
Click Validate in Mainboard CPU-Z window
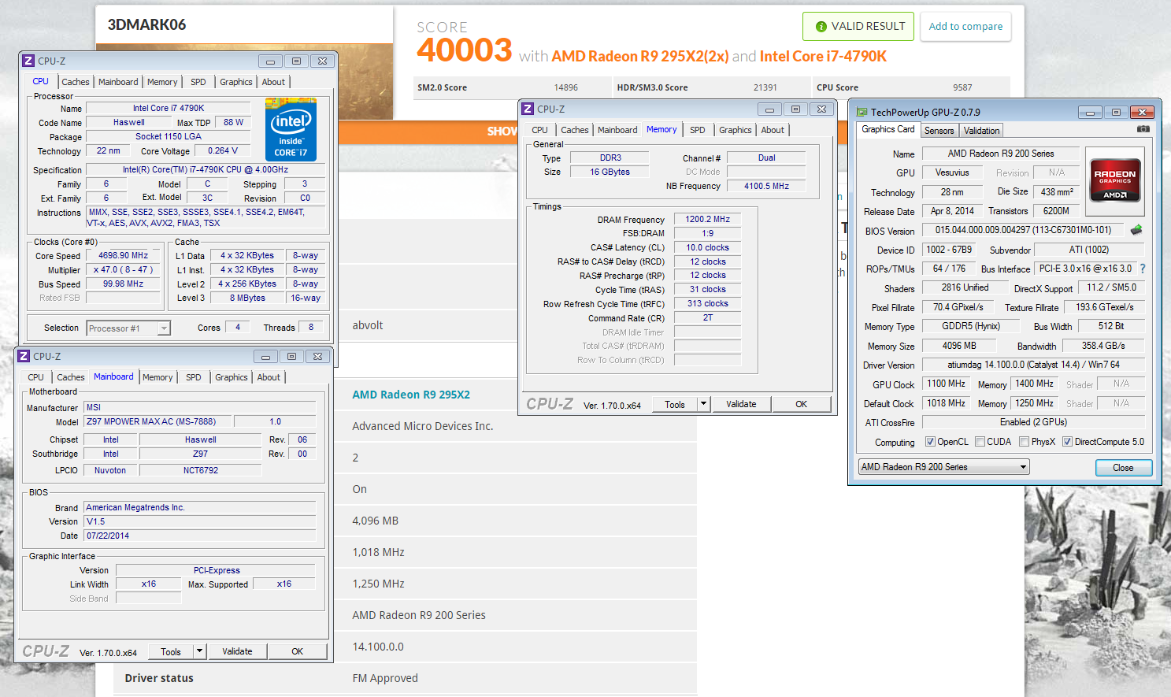pos(237,651)
